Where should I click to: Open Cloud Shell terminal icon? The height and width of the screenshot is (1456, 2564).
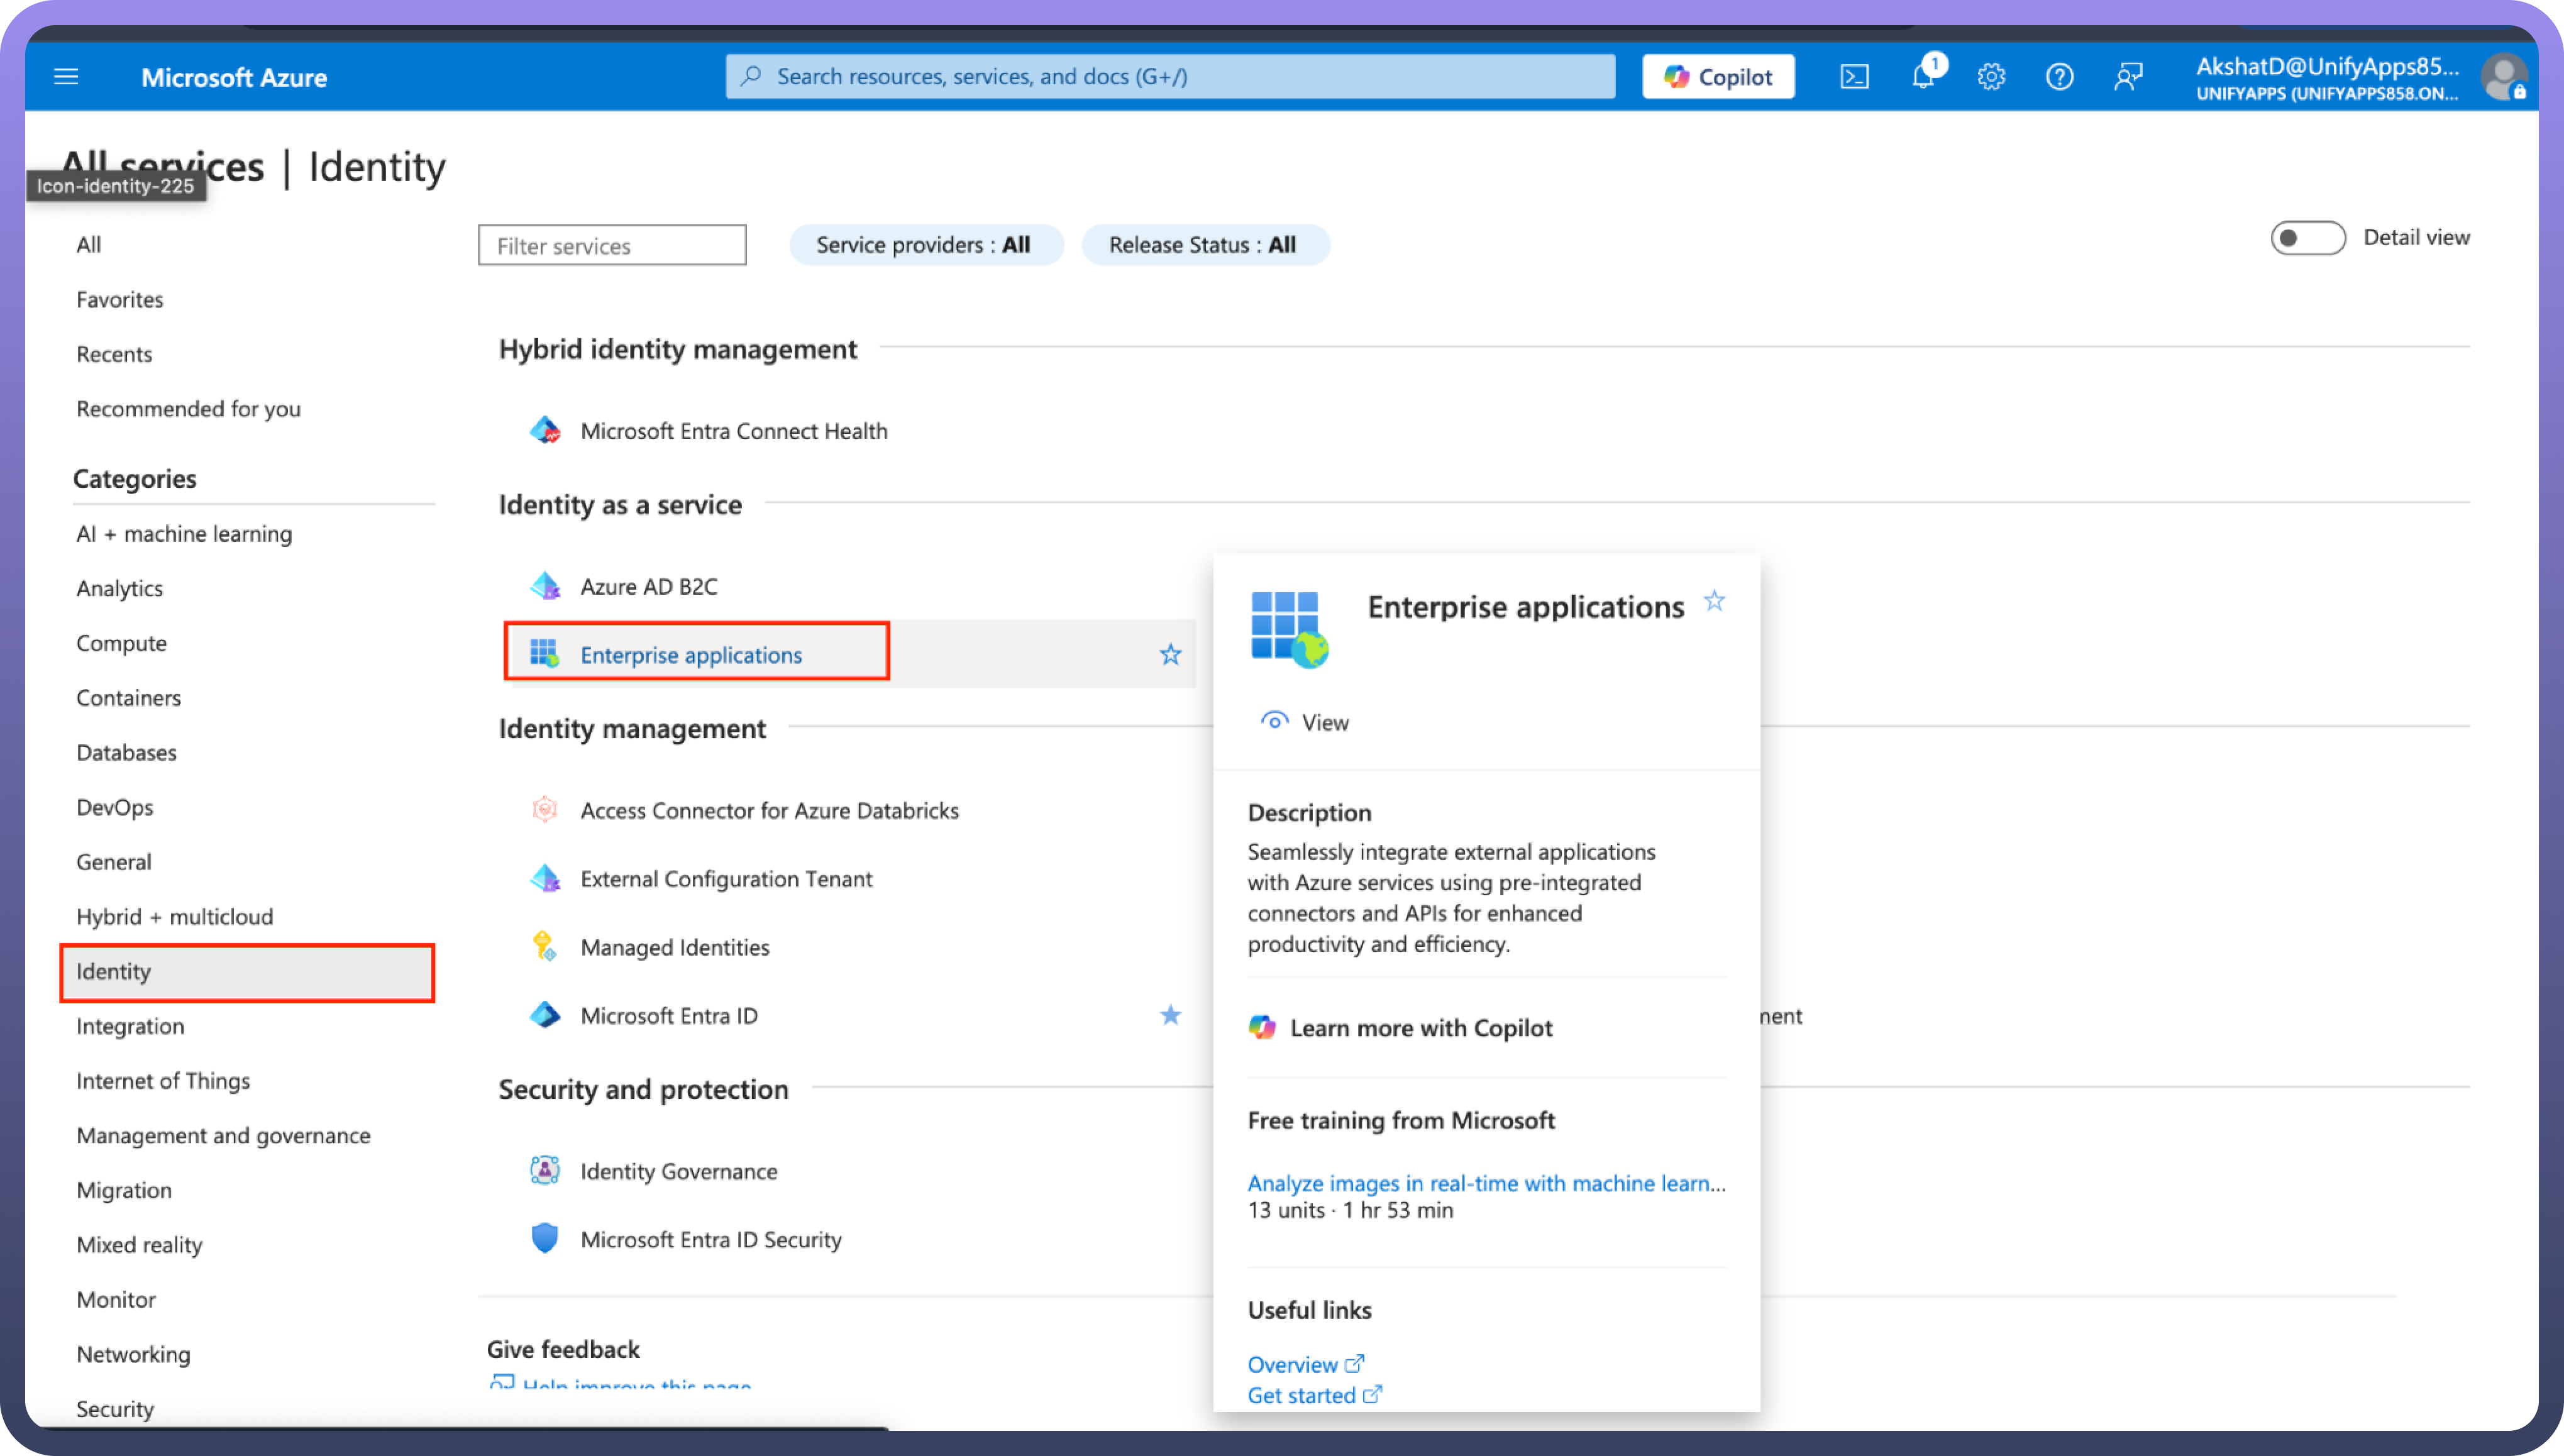pos(1854,77)
